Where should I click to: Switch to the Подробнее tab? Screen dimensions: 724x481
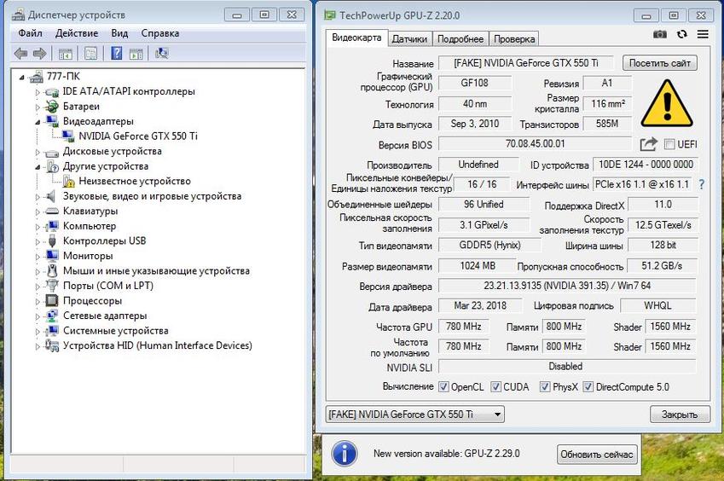(460, 39)
